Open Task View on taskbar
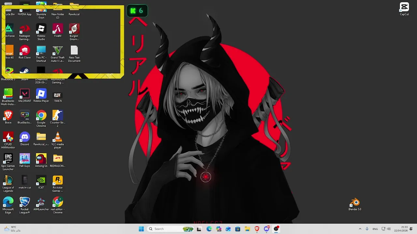Image resolution: width=417 pixels, height=234 pixels. click(x=199, y=229)
